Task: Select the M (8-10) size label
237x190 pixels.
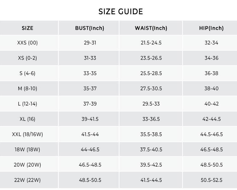Action: (x=28, y=89)
